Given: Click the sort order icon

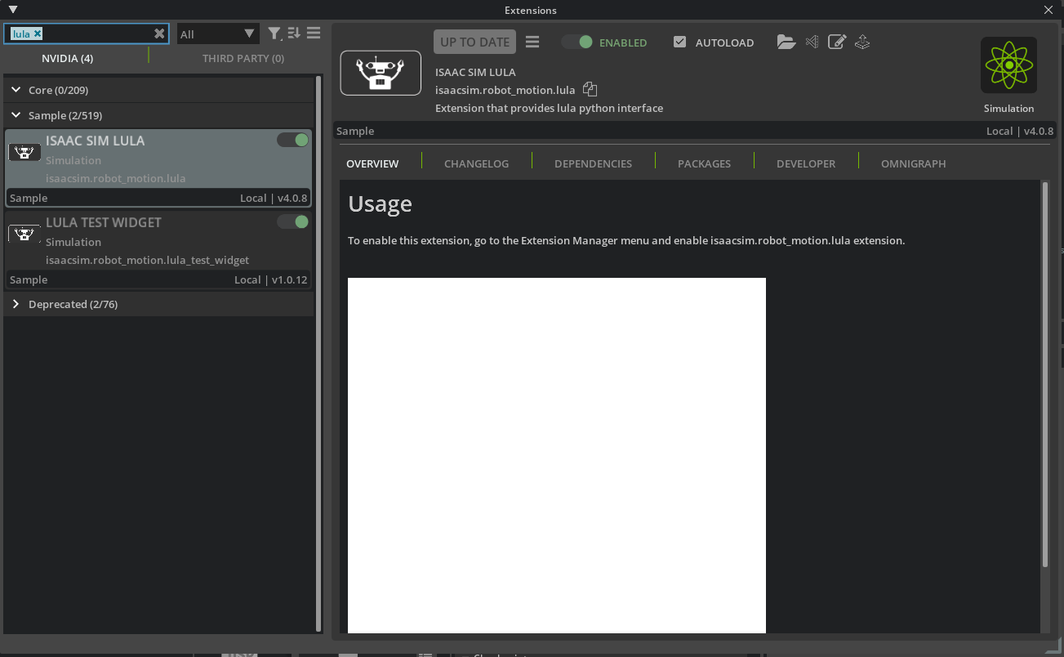Looking at the screenshot, I should pyautogui.click(x=294, y=34).
